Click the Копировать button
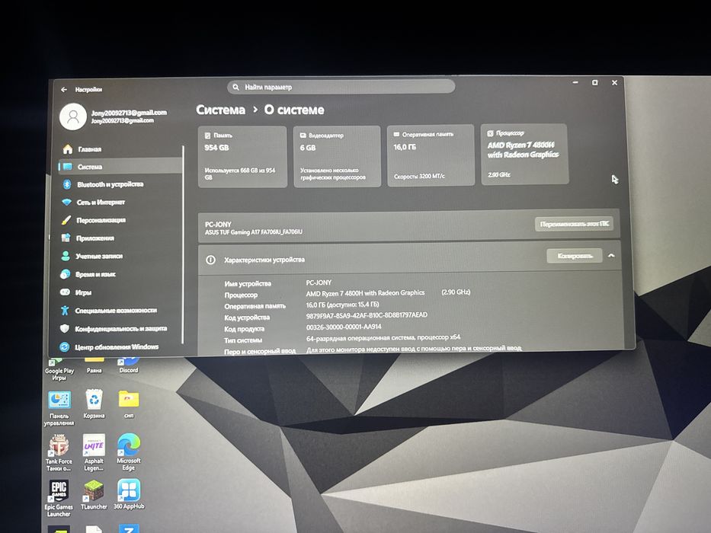Viewport: 711px width, 533px height. (575, 256)
